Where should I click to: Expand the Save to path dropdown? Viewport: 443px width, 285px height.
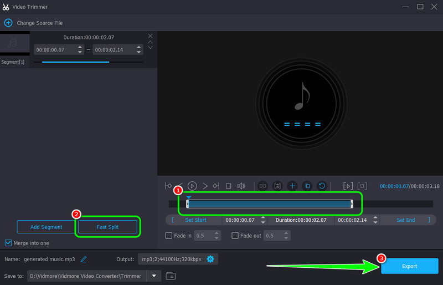pyautogui.click(x=154, y=276)
